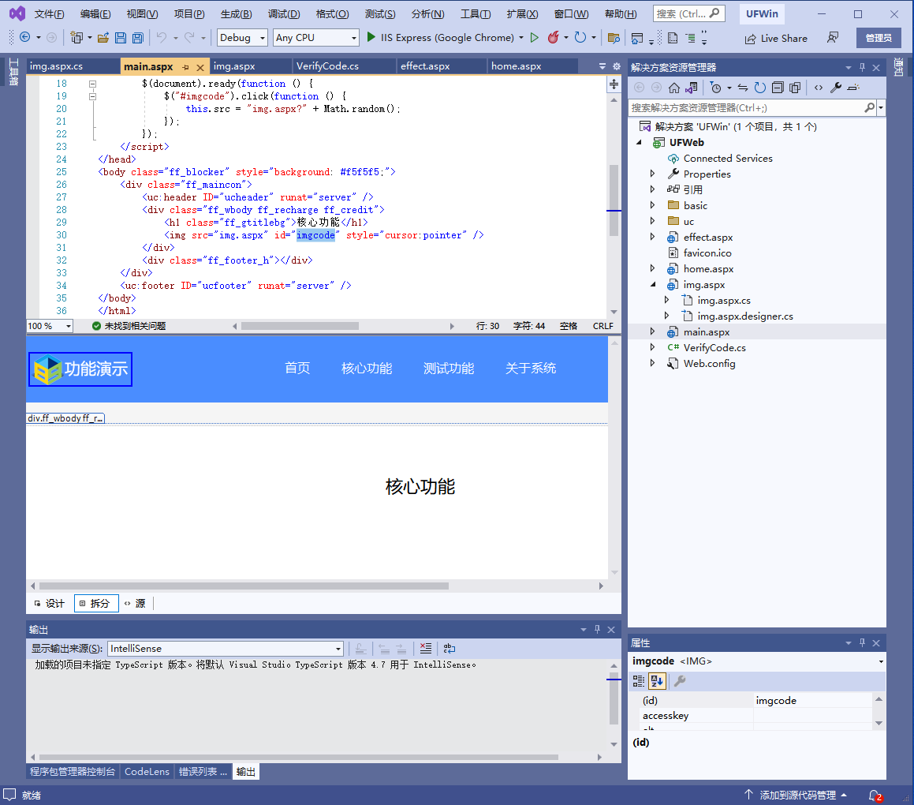Click the 首页 nav link in design view
The width and height of the screenshot is (914, 805).
click(297, 368)
